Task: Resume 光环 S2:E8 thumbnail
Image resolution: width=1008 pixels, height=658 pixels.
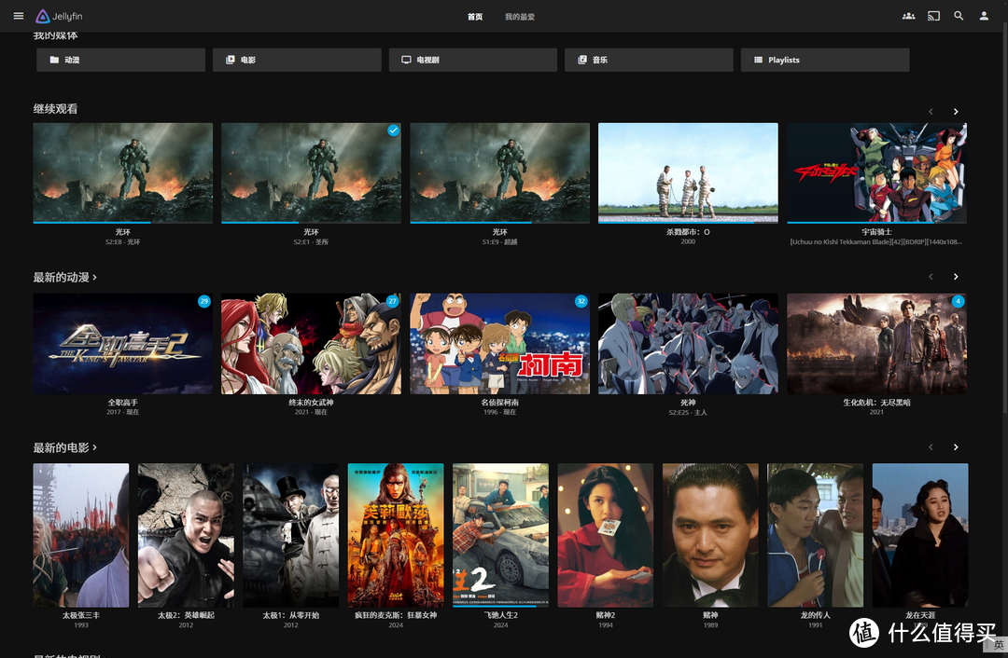Action: 123,172
